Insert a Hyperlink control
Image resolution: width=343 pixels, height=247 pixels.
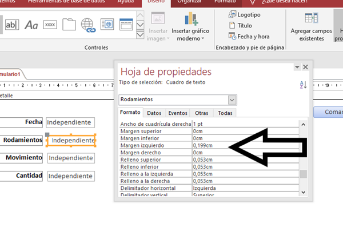(87, 25)
